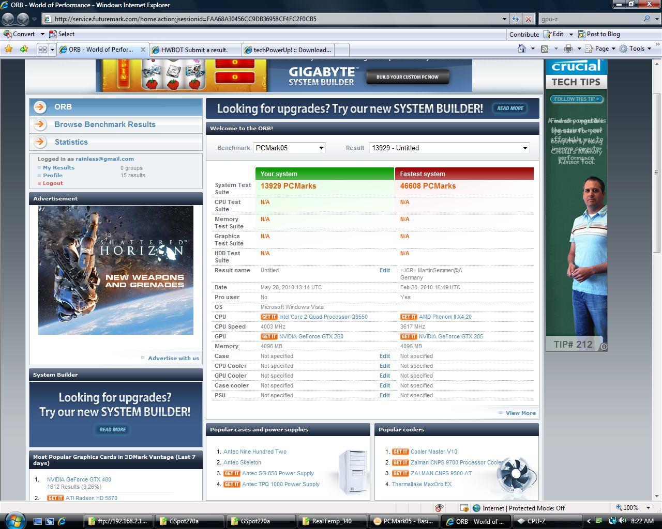The height and width of the screenshot is (529, 662).
Task: Click the Shattered Horizon advertisement image
Action: 116,270
